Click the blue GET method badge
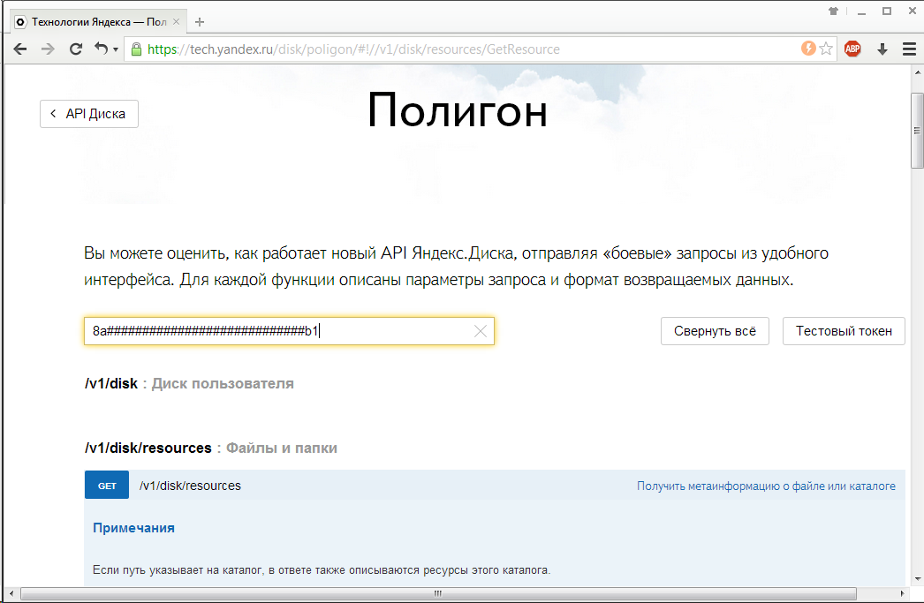924x603 pixels. [x=107, y=486]
